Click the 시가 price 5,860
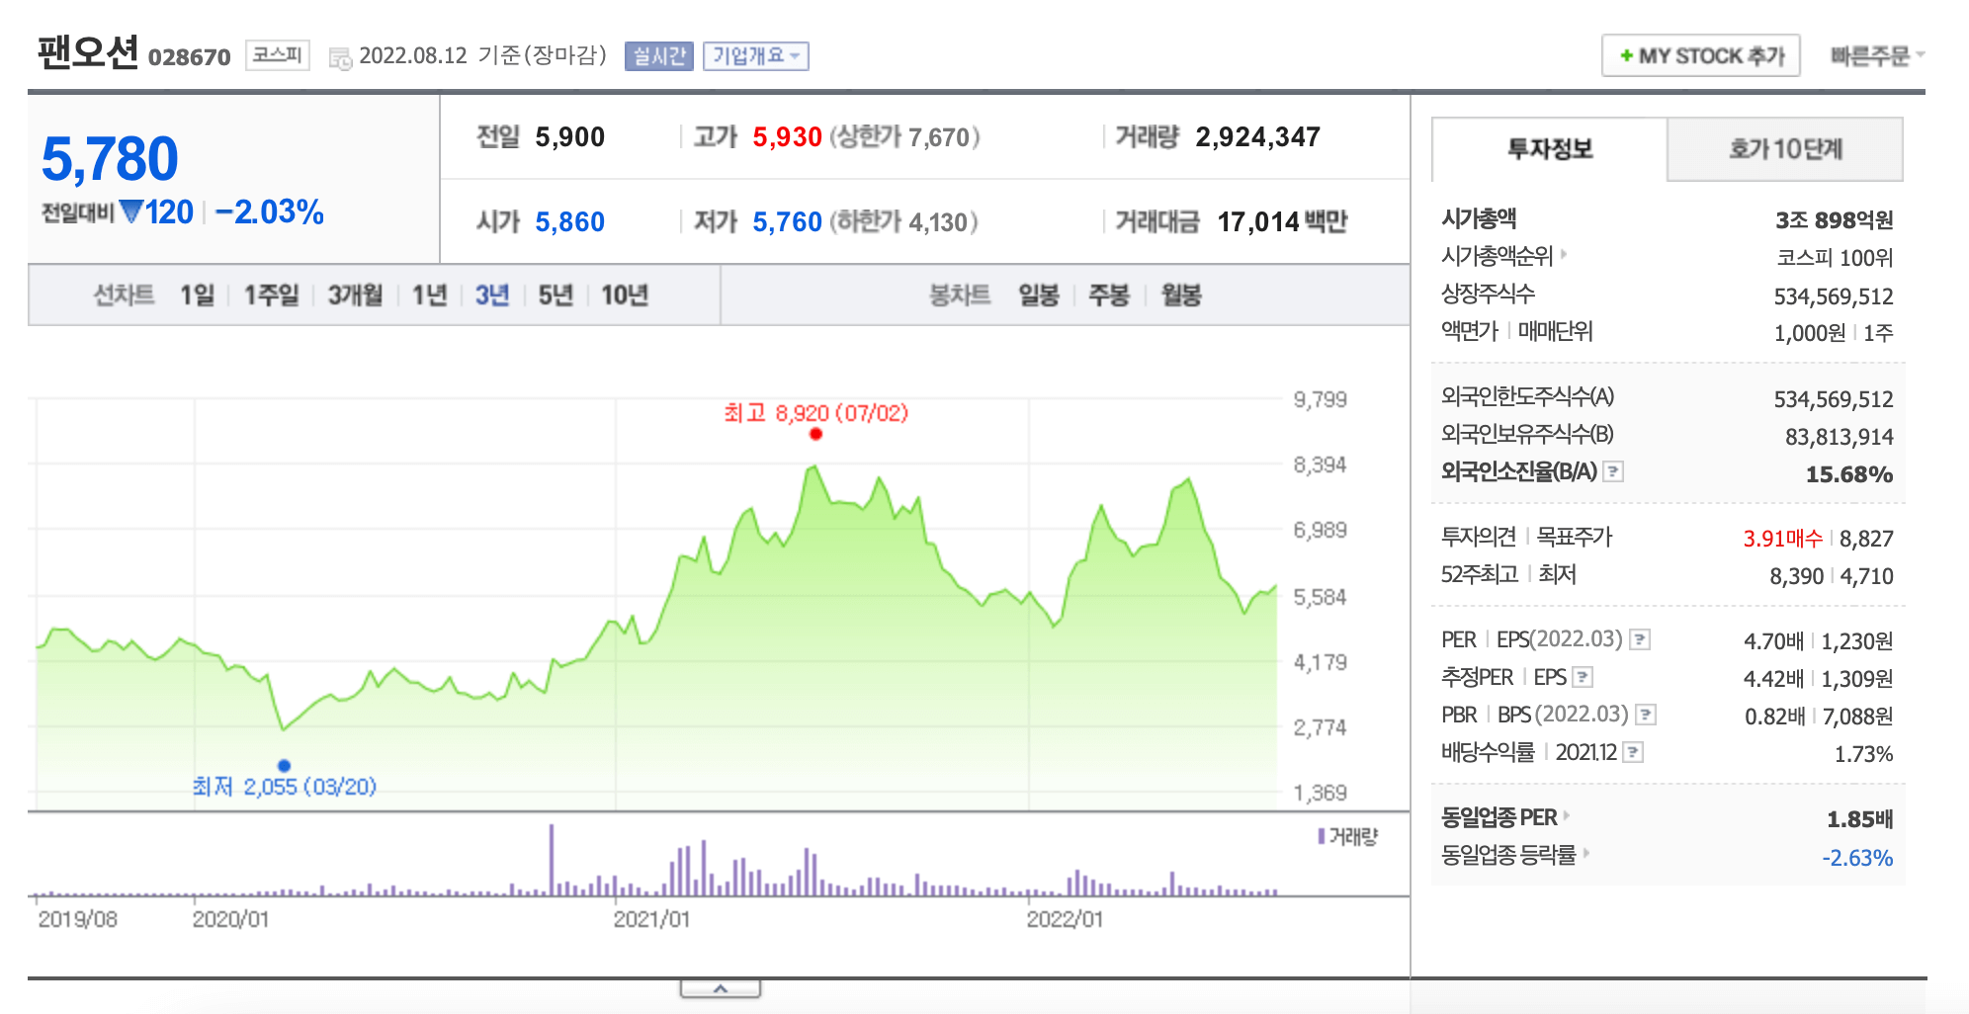The height and width of the screenshot is (1014, 1969). [569, 221]
